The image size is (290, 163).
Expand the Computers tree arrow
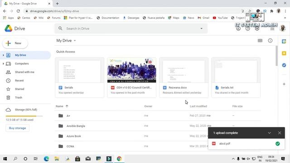(3, 63)
